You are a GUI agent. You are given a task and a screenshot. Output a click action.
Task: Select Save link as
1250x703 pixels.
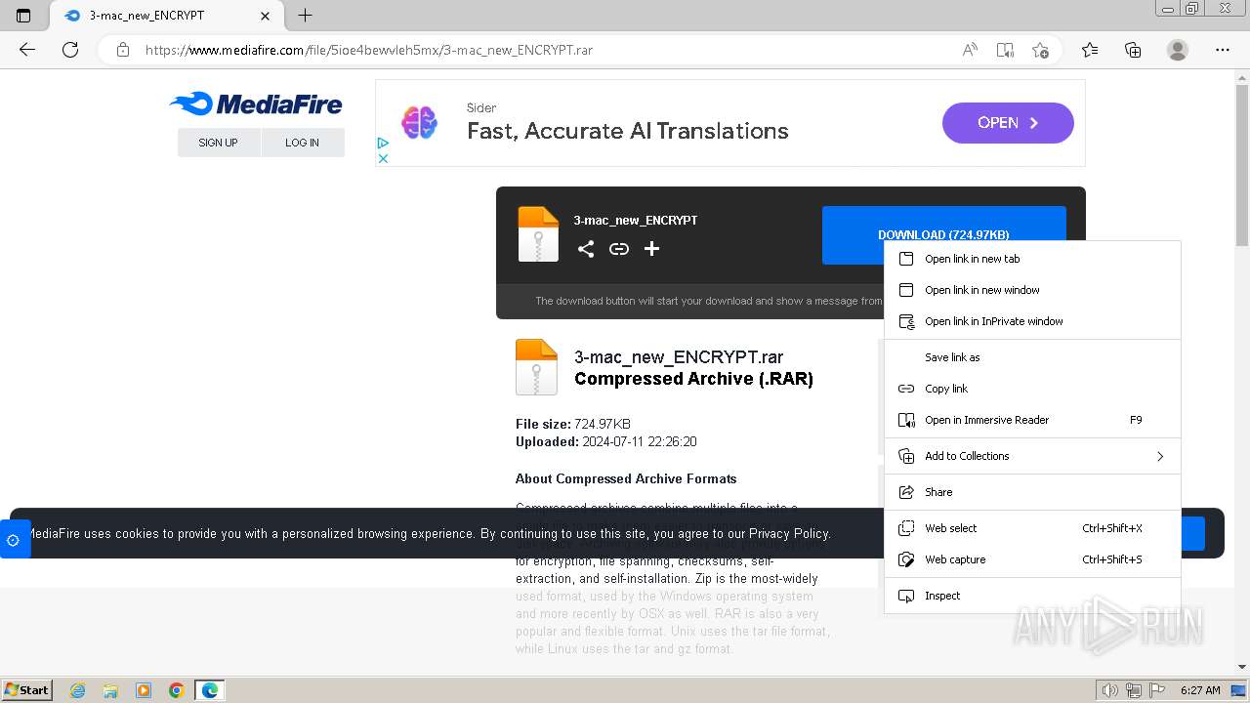pyautogui.click(x=1032, y=357)
